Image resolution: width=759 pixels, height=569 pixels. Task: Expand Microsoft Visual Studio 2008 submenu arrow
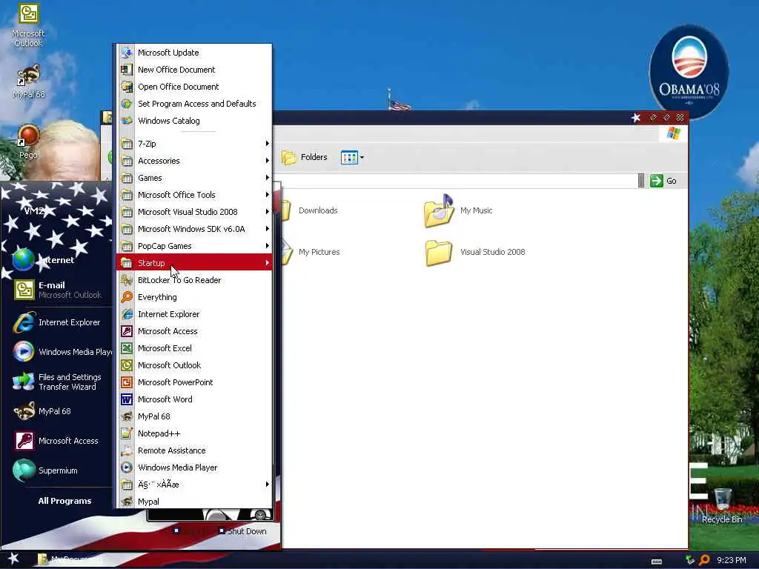tap(267, 212)
